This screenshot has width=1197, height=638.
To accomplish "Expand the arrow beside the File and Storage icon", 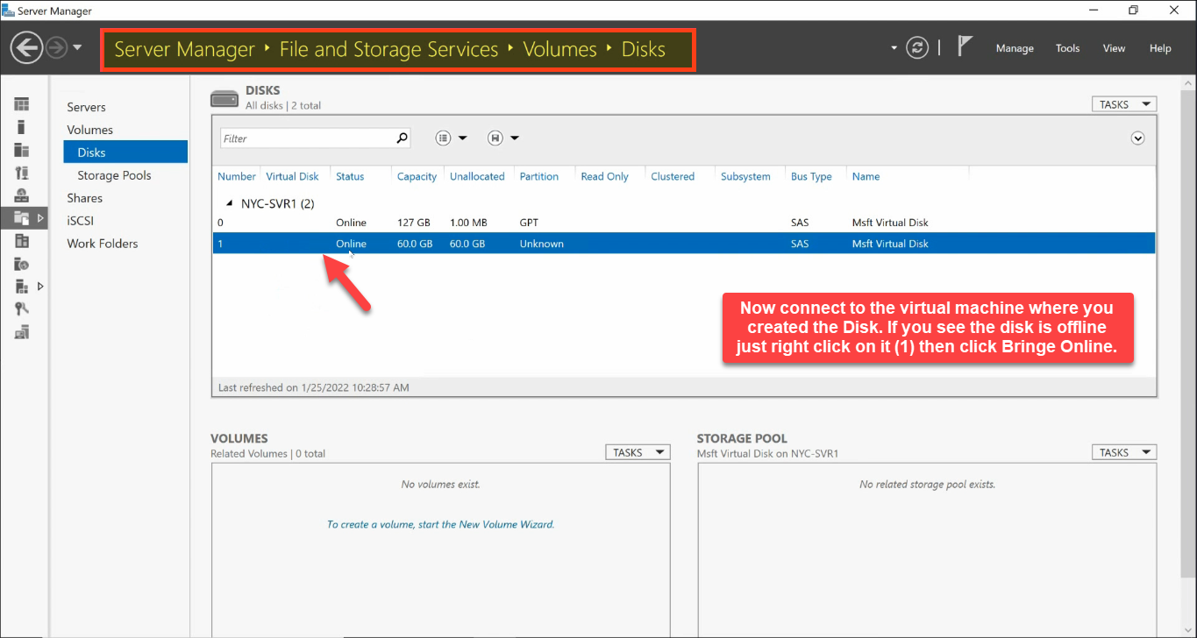I will pos(39,218).
